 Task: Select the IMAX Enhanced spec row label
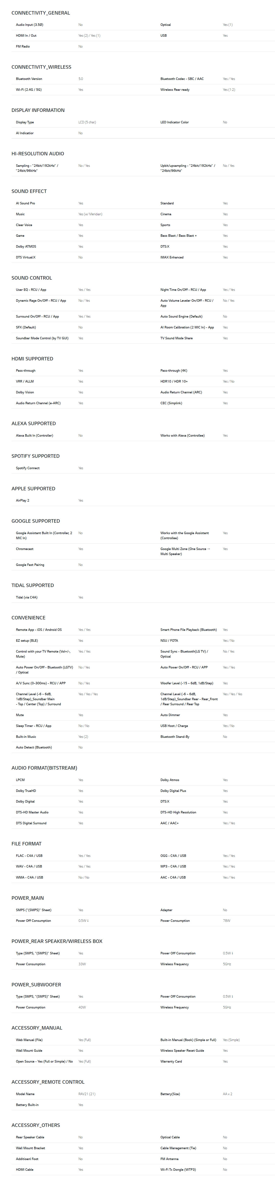[x=172, y=257]
